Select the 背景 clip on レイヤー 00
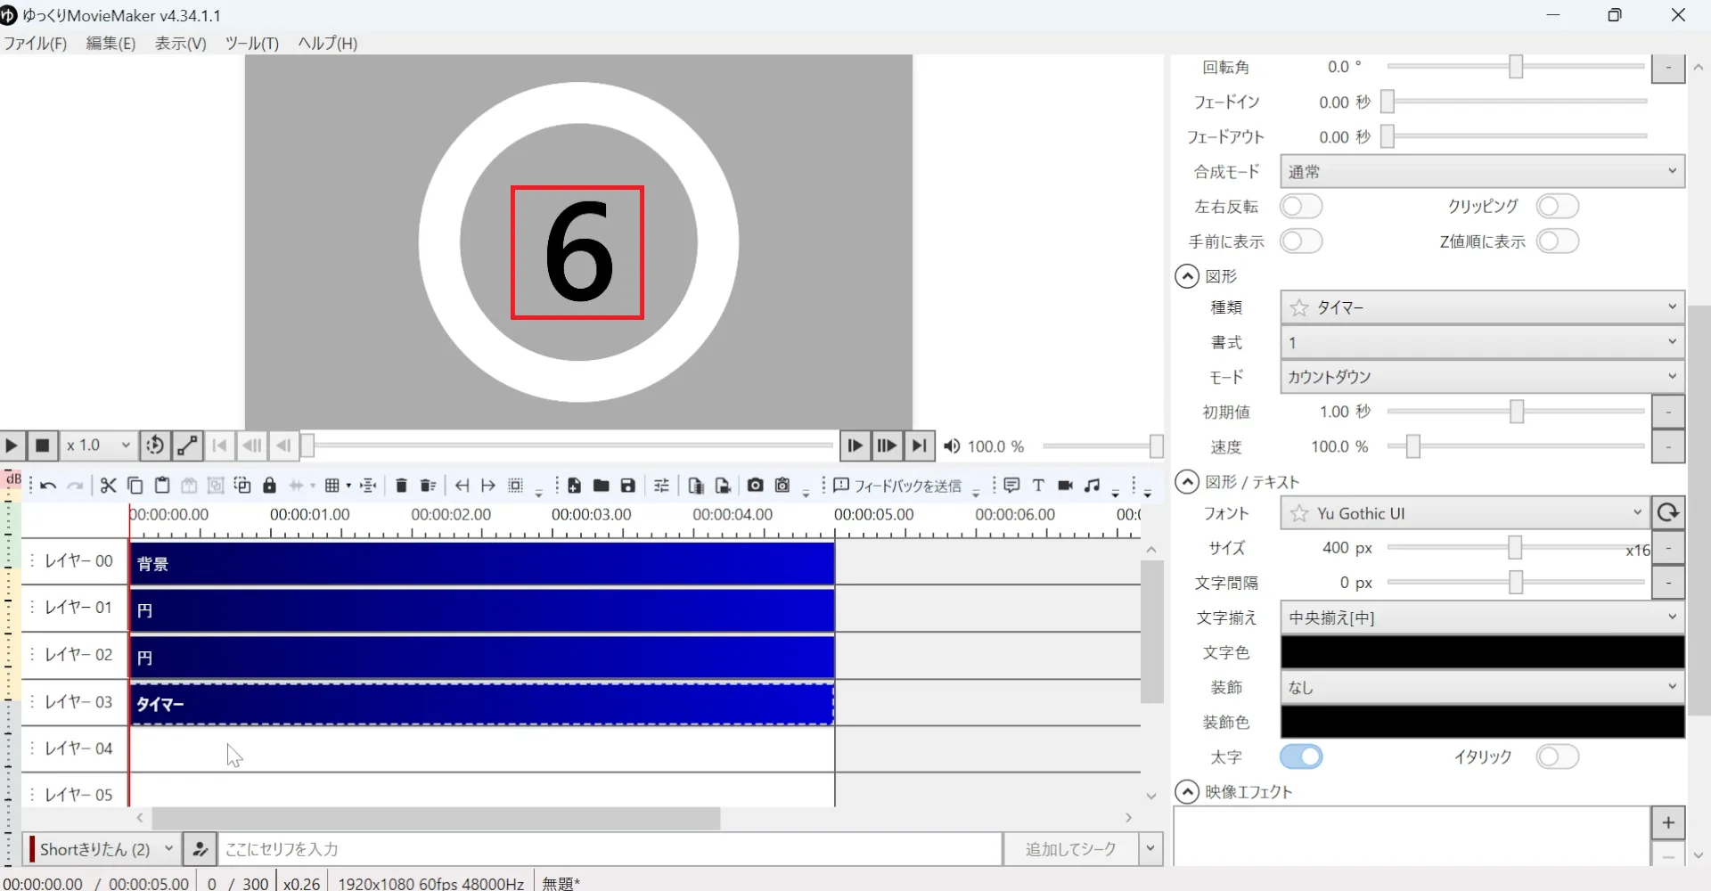Viewport: 1711px width, 891px height. coord(482,563)
